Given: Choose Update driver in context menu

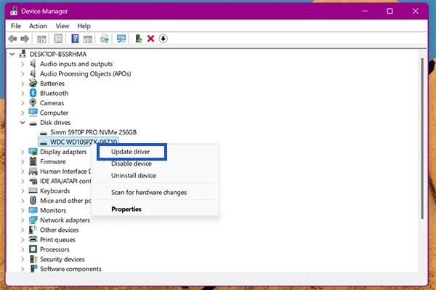Looking at the screenshot, I should 131,152.
